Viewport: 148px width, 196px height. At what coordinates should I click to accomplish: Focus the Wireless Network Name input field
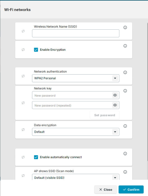click(x=76, y=33)
